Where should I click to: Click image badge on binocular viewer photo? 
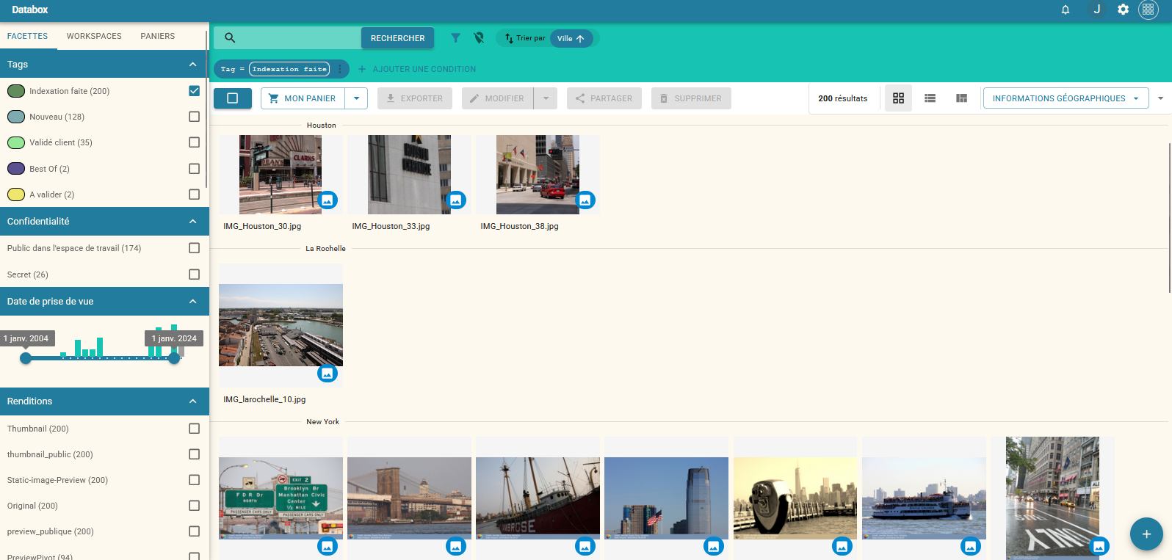tap(842, 546)
